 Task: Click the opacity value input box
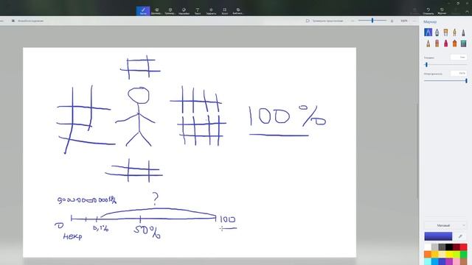tap(459, 73)
